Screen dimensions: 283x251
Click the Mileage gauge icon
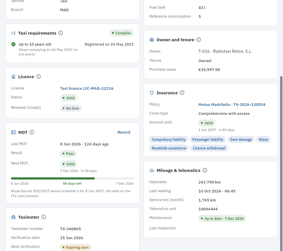click(x=152, y=171)
